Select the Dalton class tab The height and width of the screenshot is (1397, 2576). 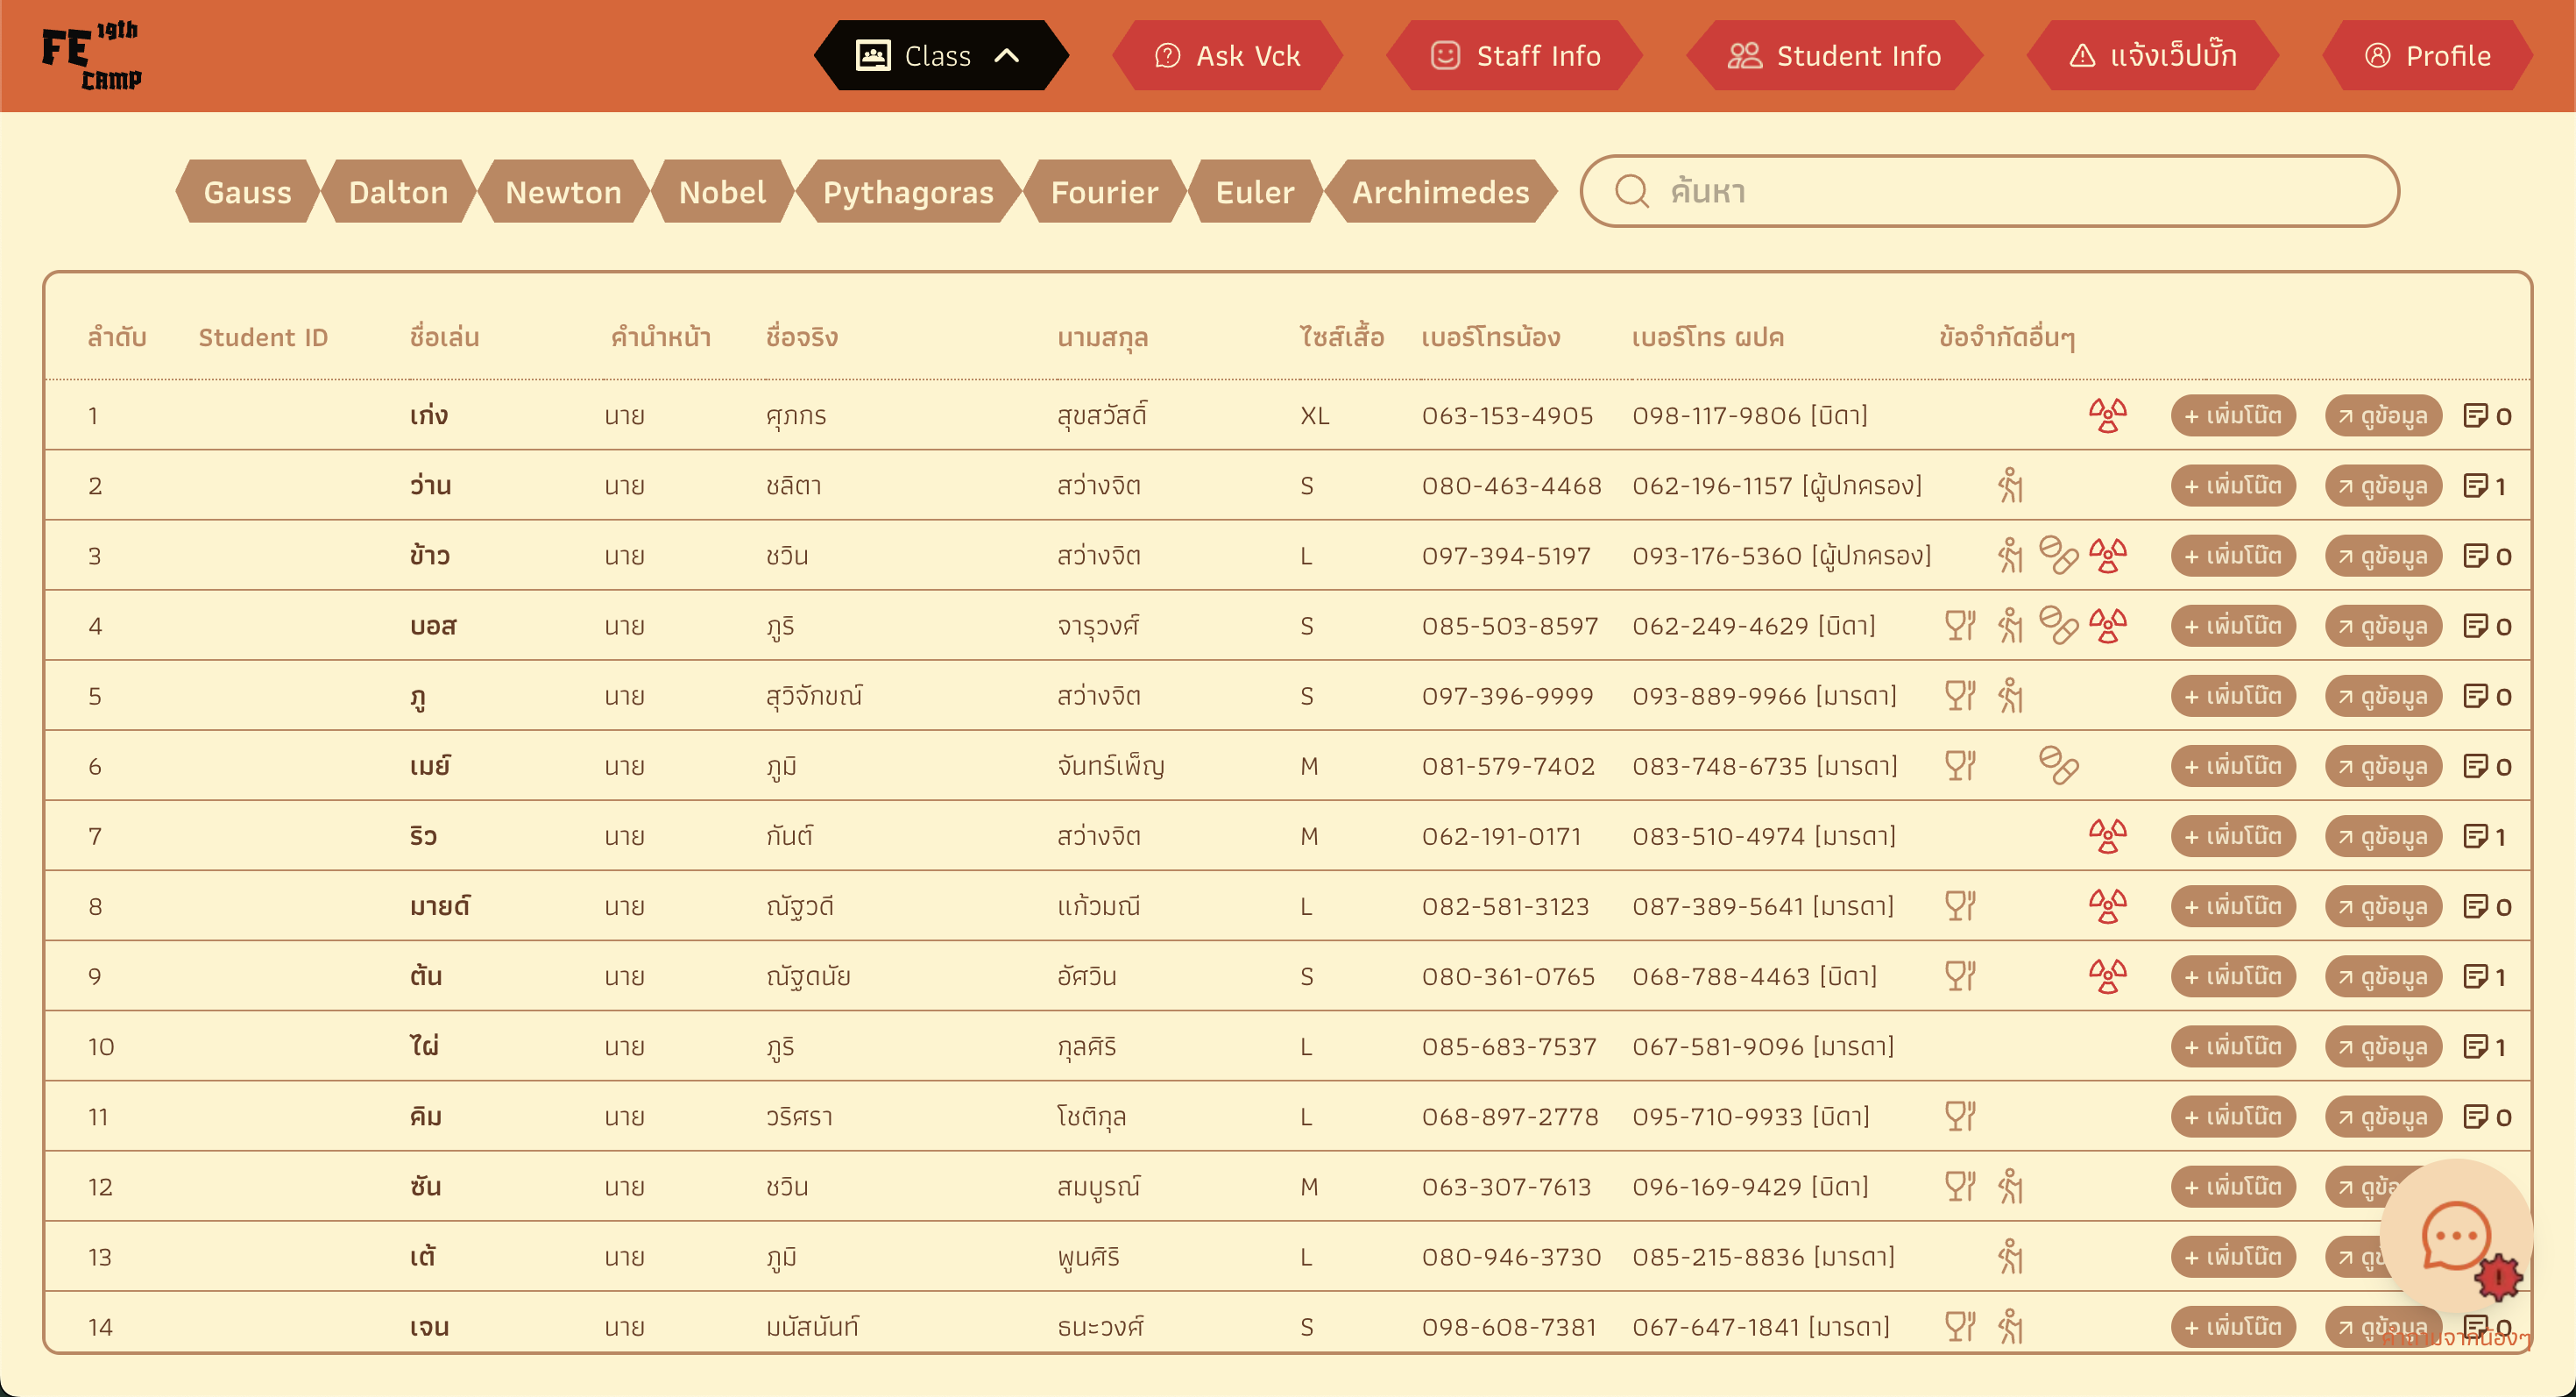[x=398, y=191]
